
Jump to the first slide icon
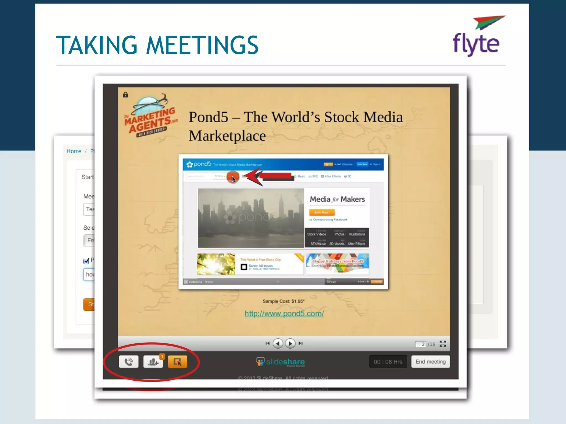click(267, 343)
